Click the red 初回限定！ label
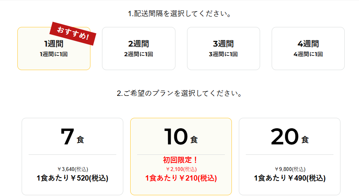 (180, 160)
